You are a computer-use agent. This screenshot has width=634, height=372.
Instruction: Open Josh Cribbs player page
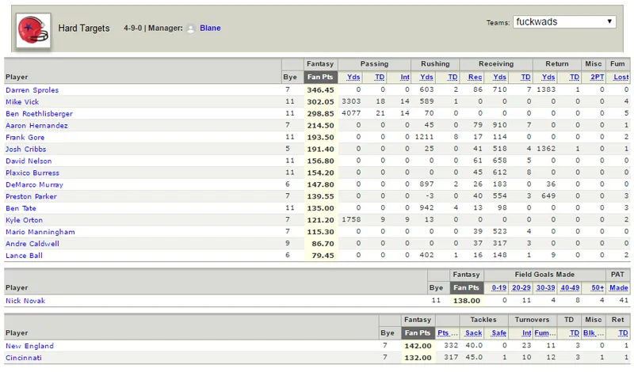(26, 149)
